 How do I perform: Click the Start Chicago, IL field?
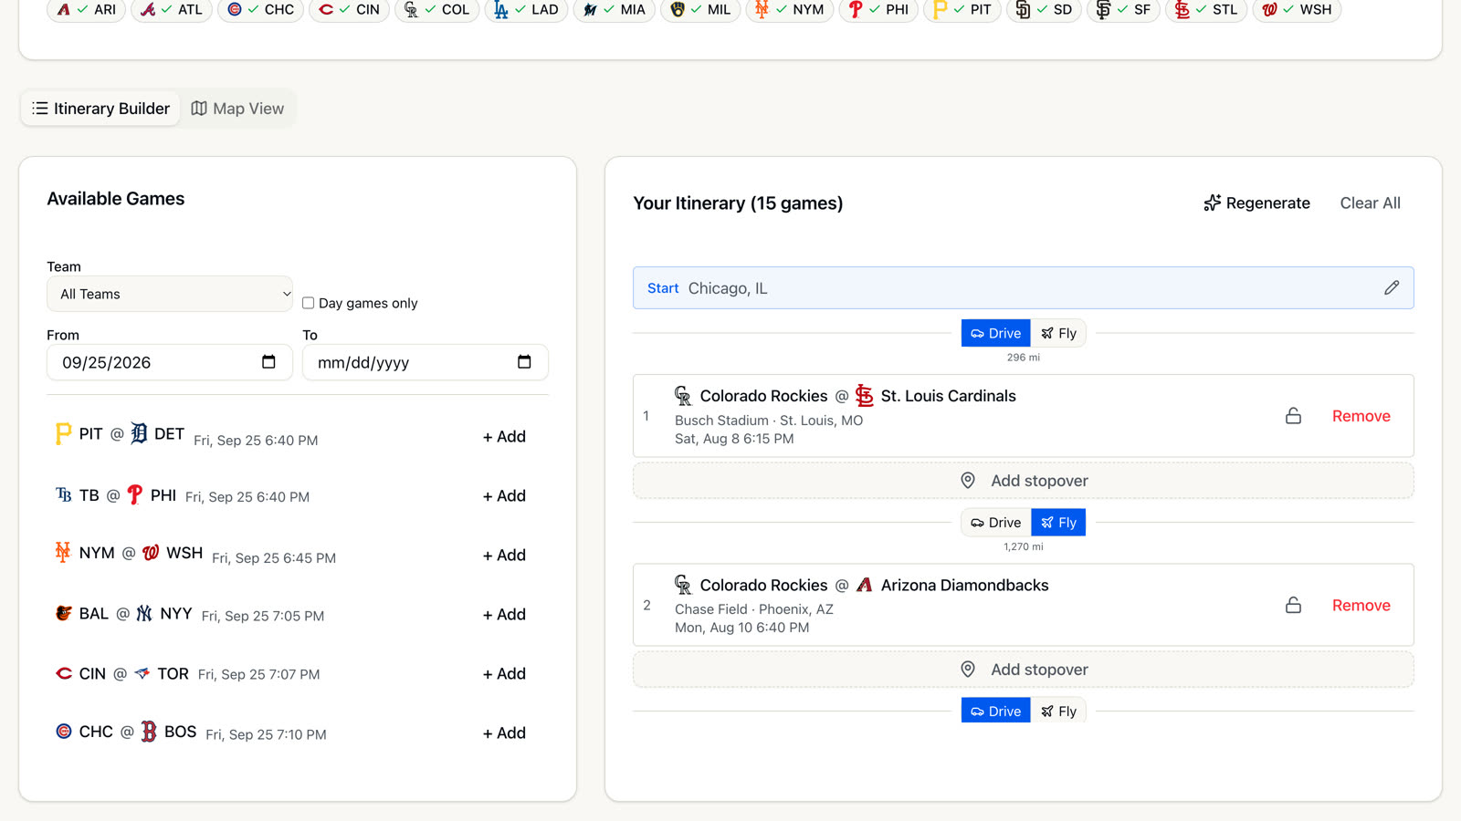(1024, 287)
